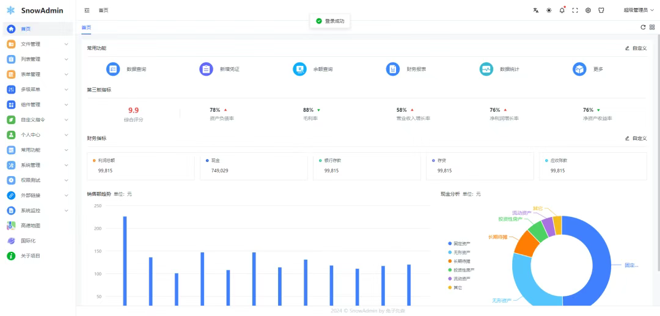
Task: Refresh the page using tab bar icon
Action: 643,28
